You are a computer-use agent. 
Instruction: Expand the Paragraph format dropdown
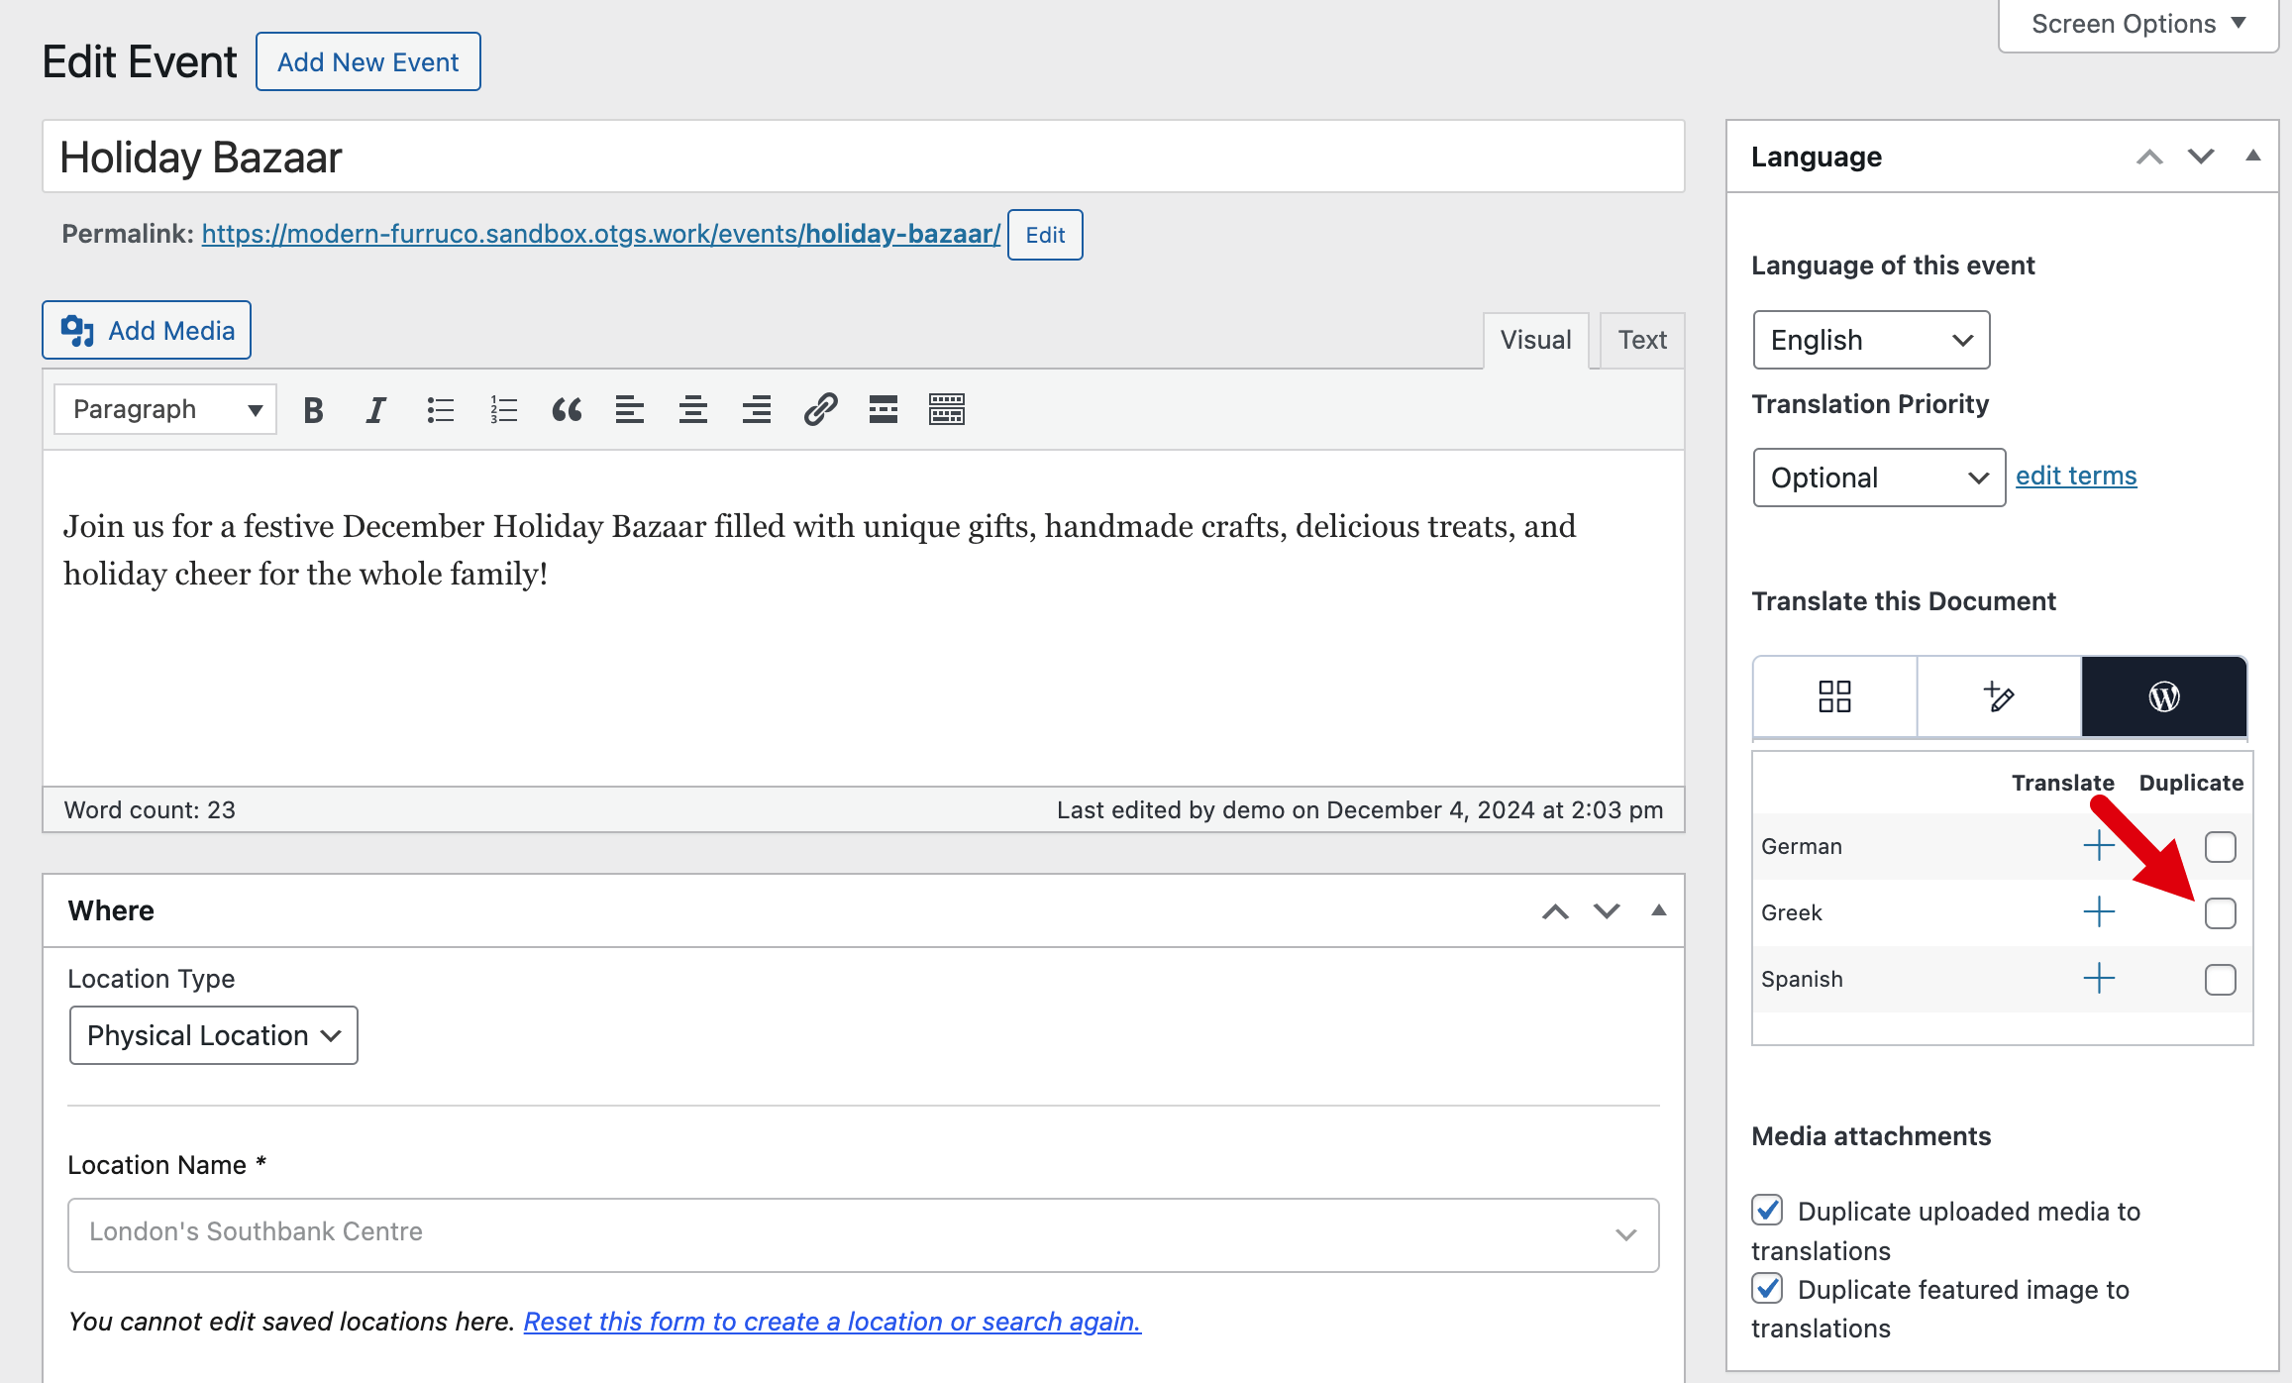165,409
